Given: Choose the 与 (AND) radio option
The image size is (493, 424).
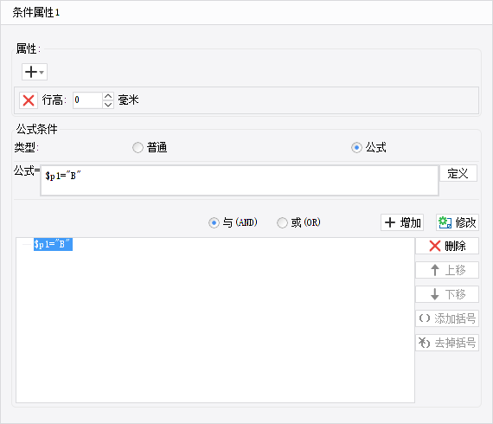Looking at the screenshot, I should click(214, 223).
